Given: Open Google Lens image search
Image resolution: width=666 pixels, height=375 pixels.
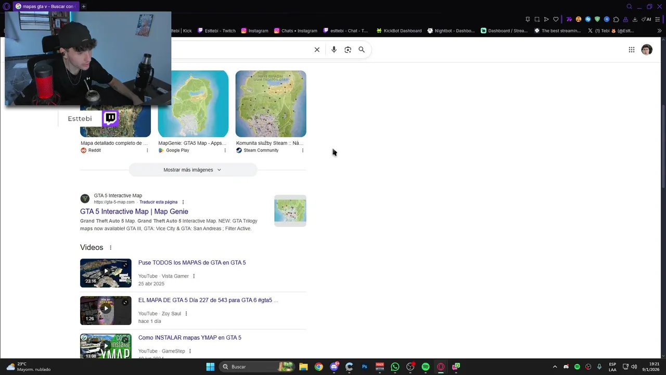Looking at the screenshot, I should (348, 49).
